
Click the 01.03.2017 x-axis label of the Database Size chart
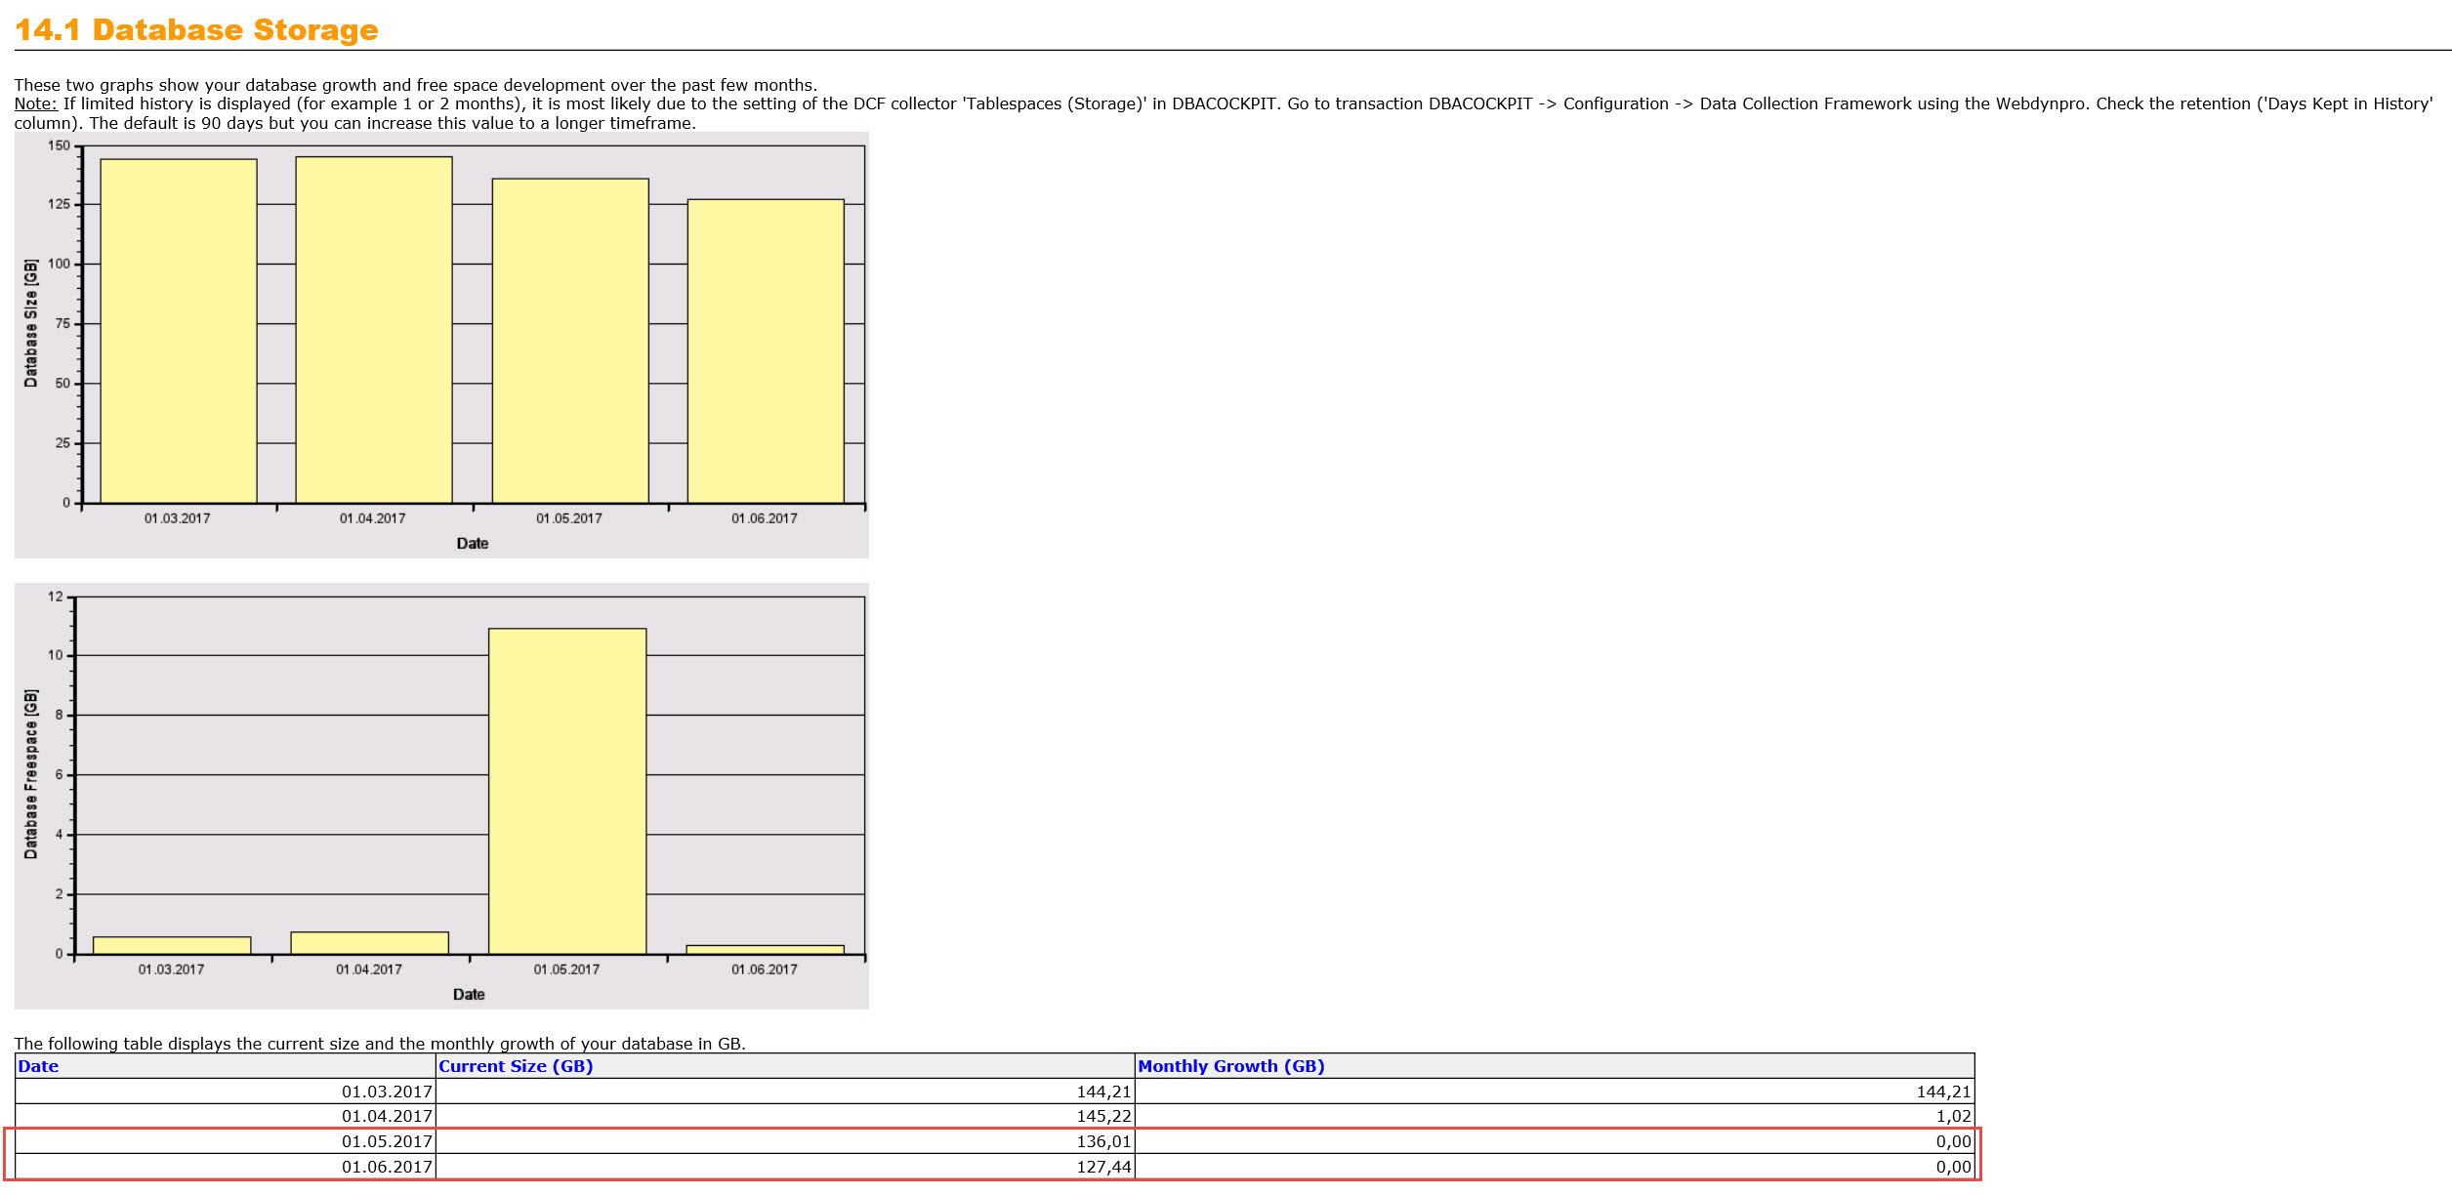click(177, 518)
